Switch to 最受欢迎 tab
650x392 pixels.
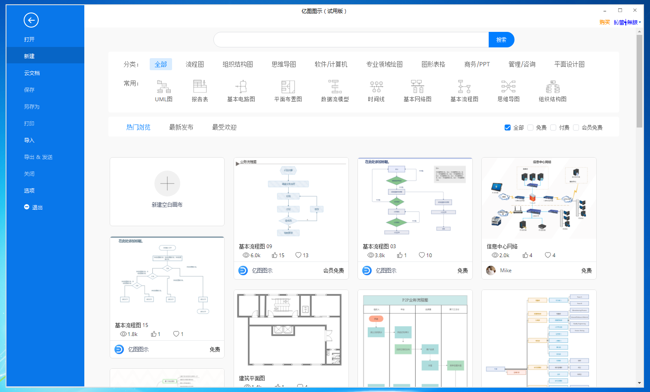click(224, 127)
